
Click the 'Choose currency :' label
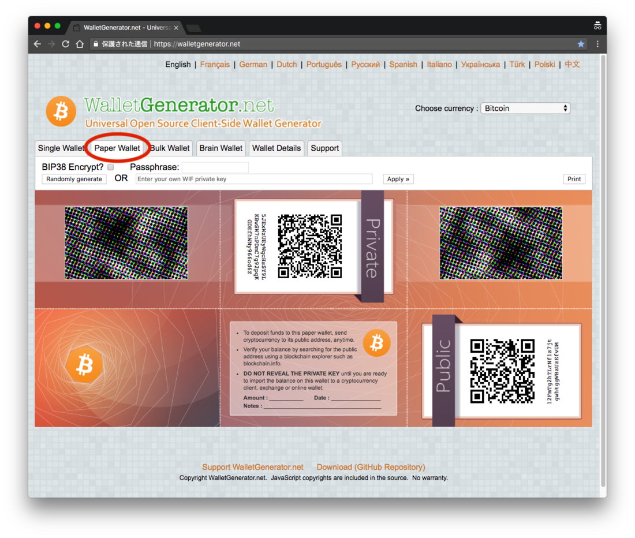[x=446, y=109]
